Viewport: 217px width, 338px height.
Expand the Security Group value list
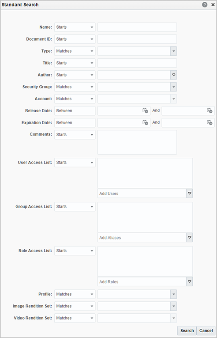pos(173,87)
